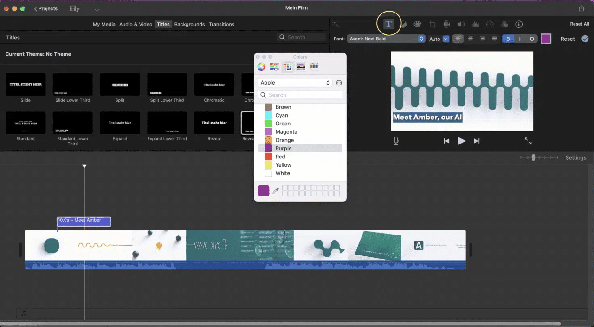
Task: Set left text alignment
Action: (458, 39)
